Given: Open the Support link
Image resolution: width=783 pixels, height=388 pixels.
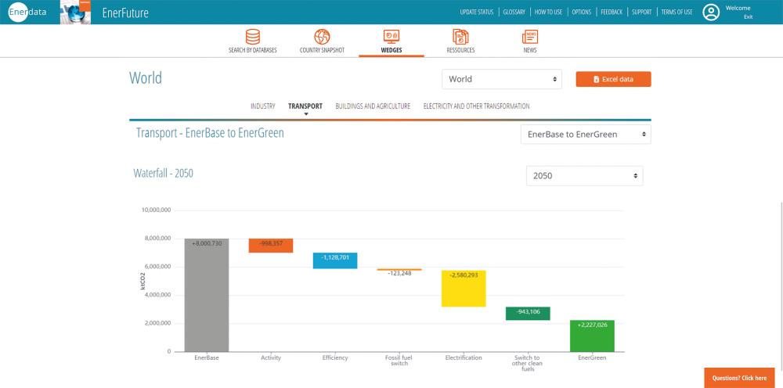Looking at the screenshot, I should [642, 12].
